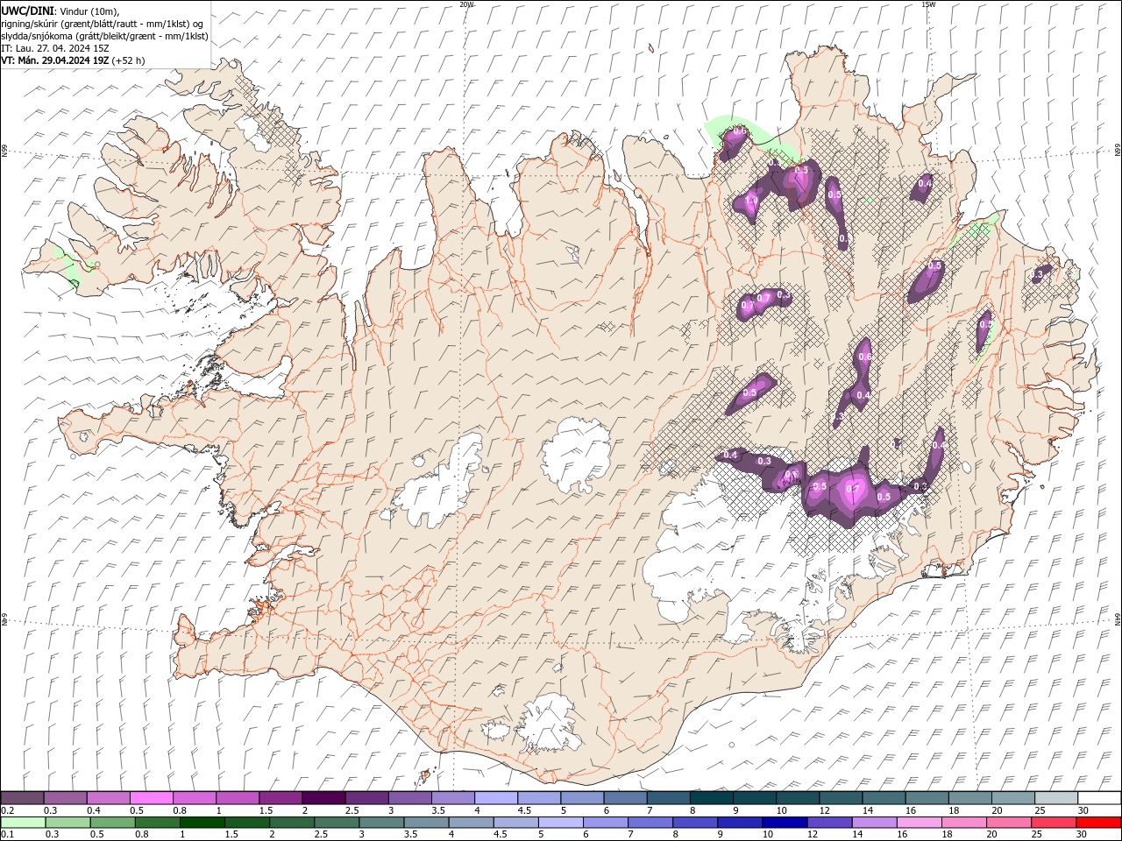This screenshot has height=841, width=1122.
Task: Click lower legend swatch between 3 and 3.5
Action: [381, 823]
